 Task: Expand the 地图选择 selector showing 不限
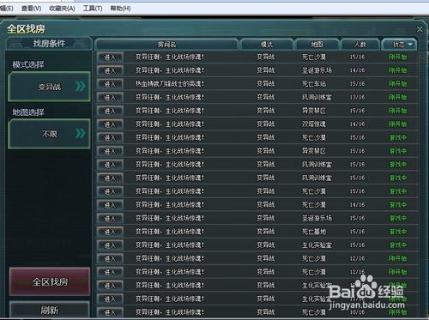coord(50,134)
